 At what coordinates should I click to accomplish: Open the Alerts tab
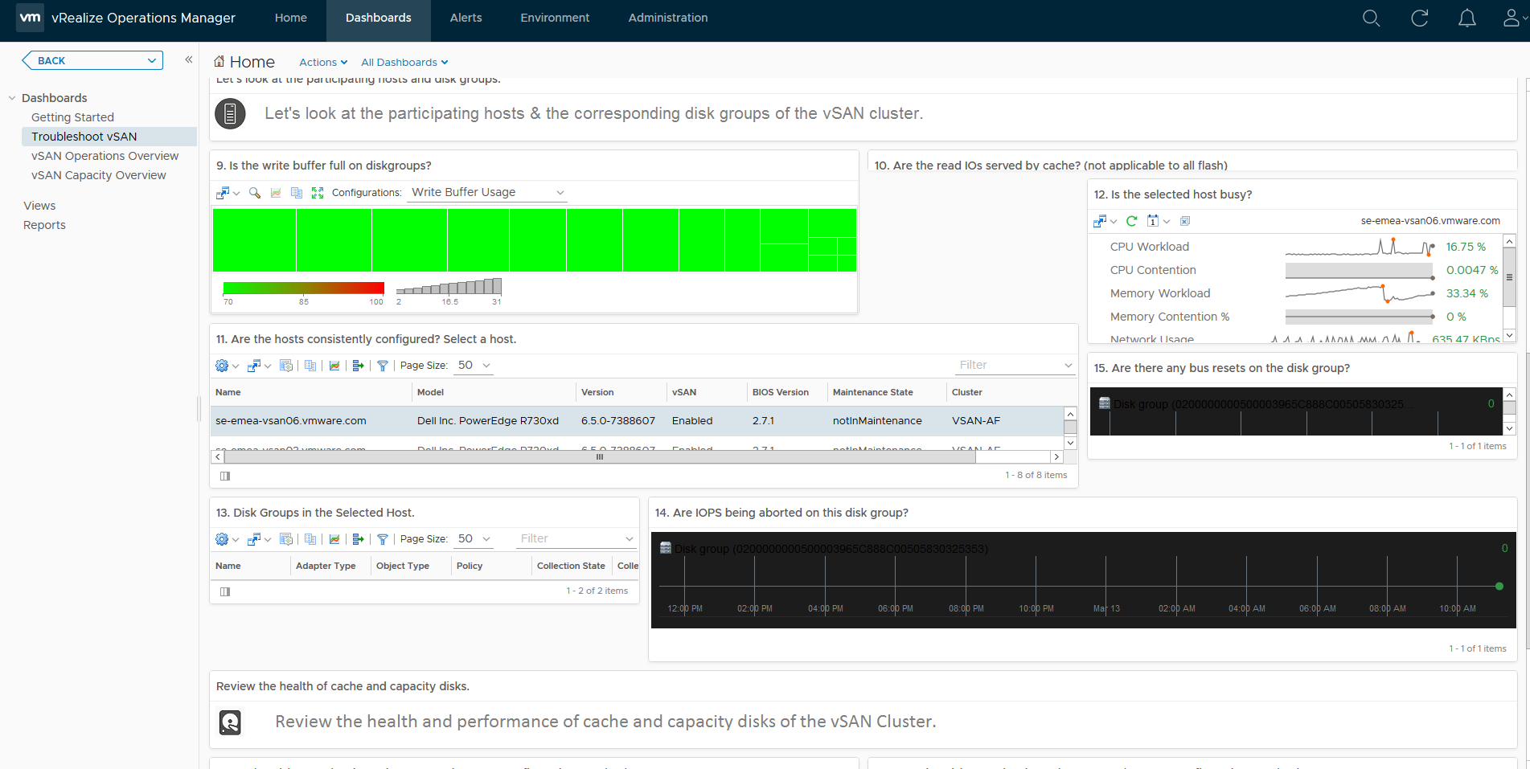point(466,18)
